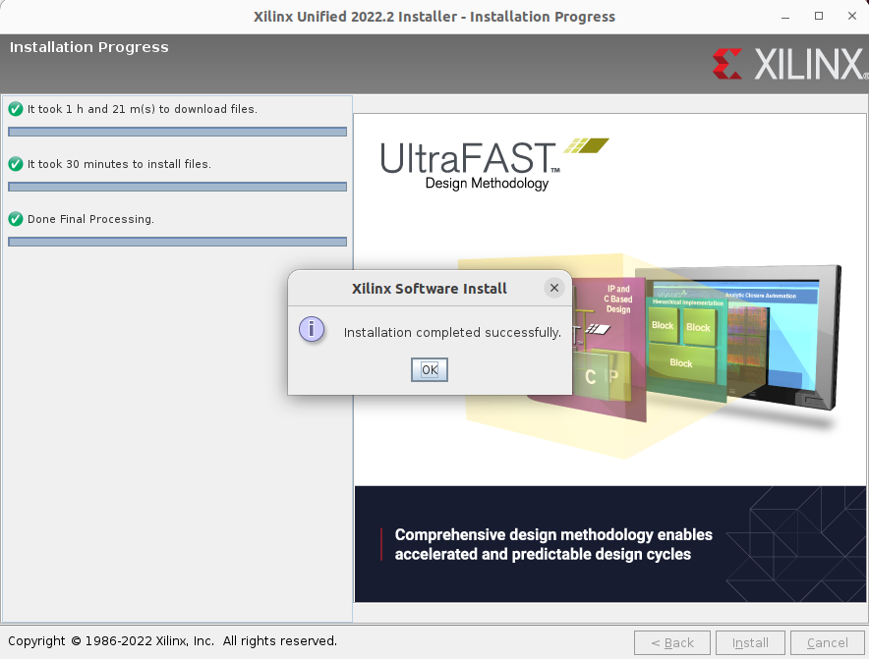Click the install files progress bar

(x=177, y=187)
